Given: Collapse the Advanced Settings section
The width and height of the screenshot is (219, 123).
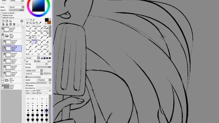Looking at the screenshot, I should [26, 77].
